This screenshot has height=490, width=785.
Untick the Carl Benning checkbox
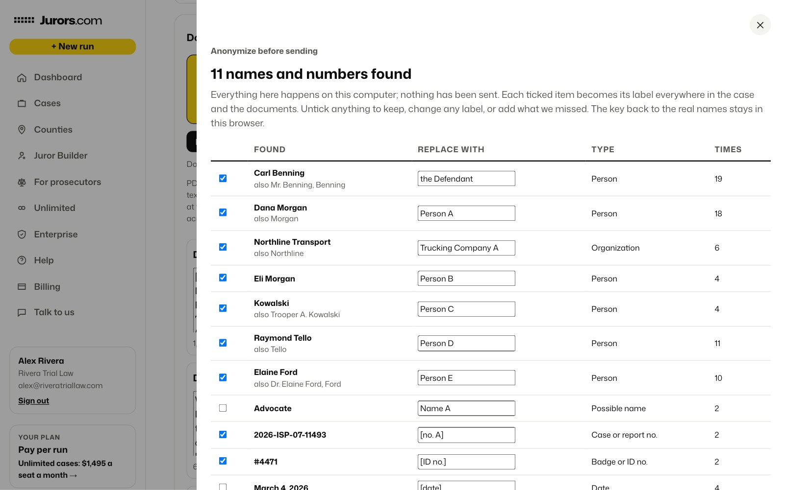[x=223, y=178]
